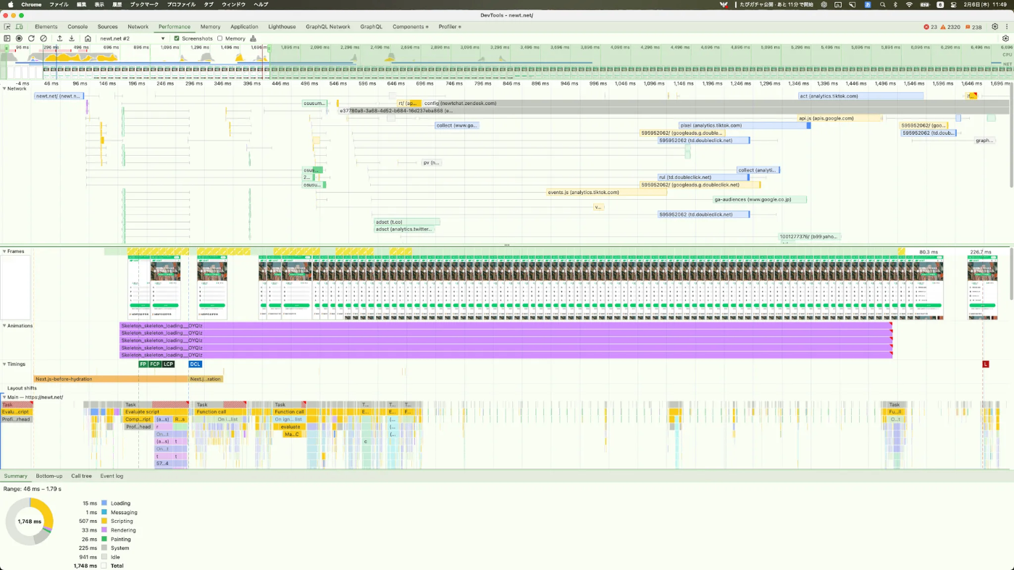
Task: Download the profile with the save icon
Action: pos(72,38)
